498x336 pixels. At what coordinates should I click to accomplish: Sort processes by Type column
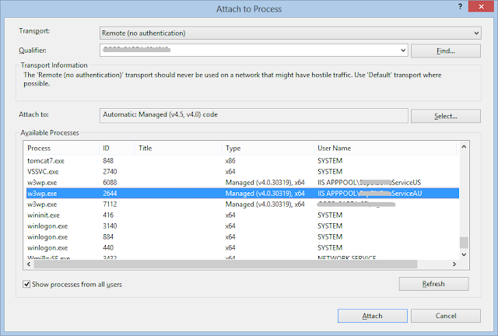tap(268, 148)
